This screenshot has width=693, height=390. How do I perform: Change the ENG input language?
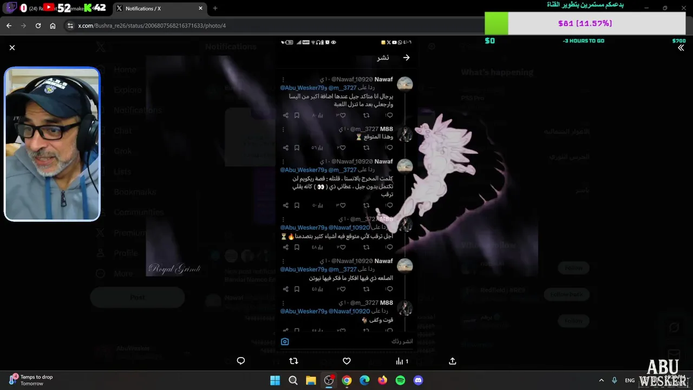630,380
